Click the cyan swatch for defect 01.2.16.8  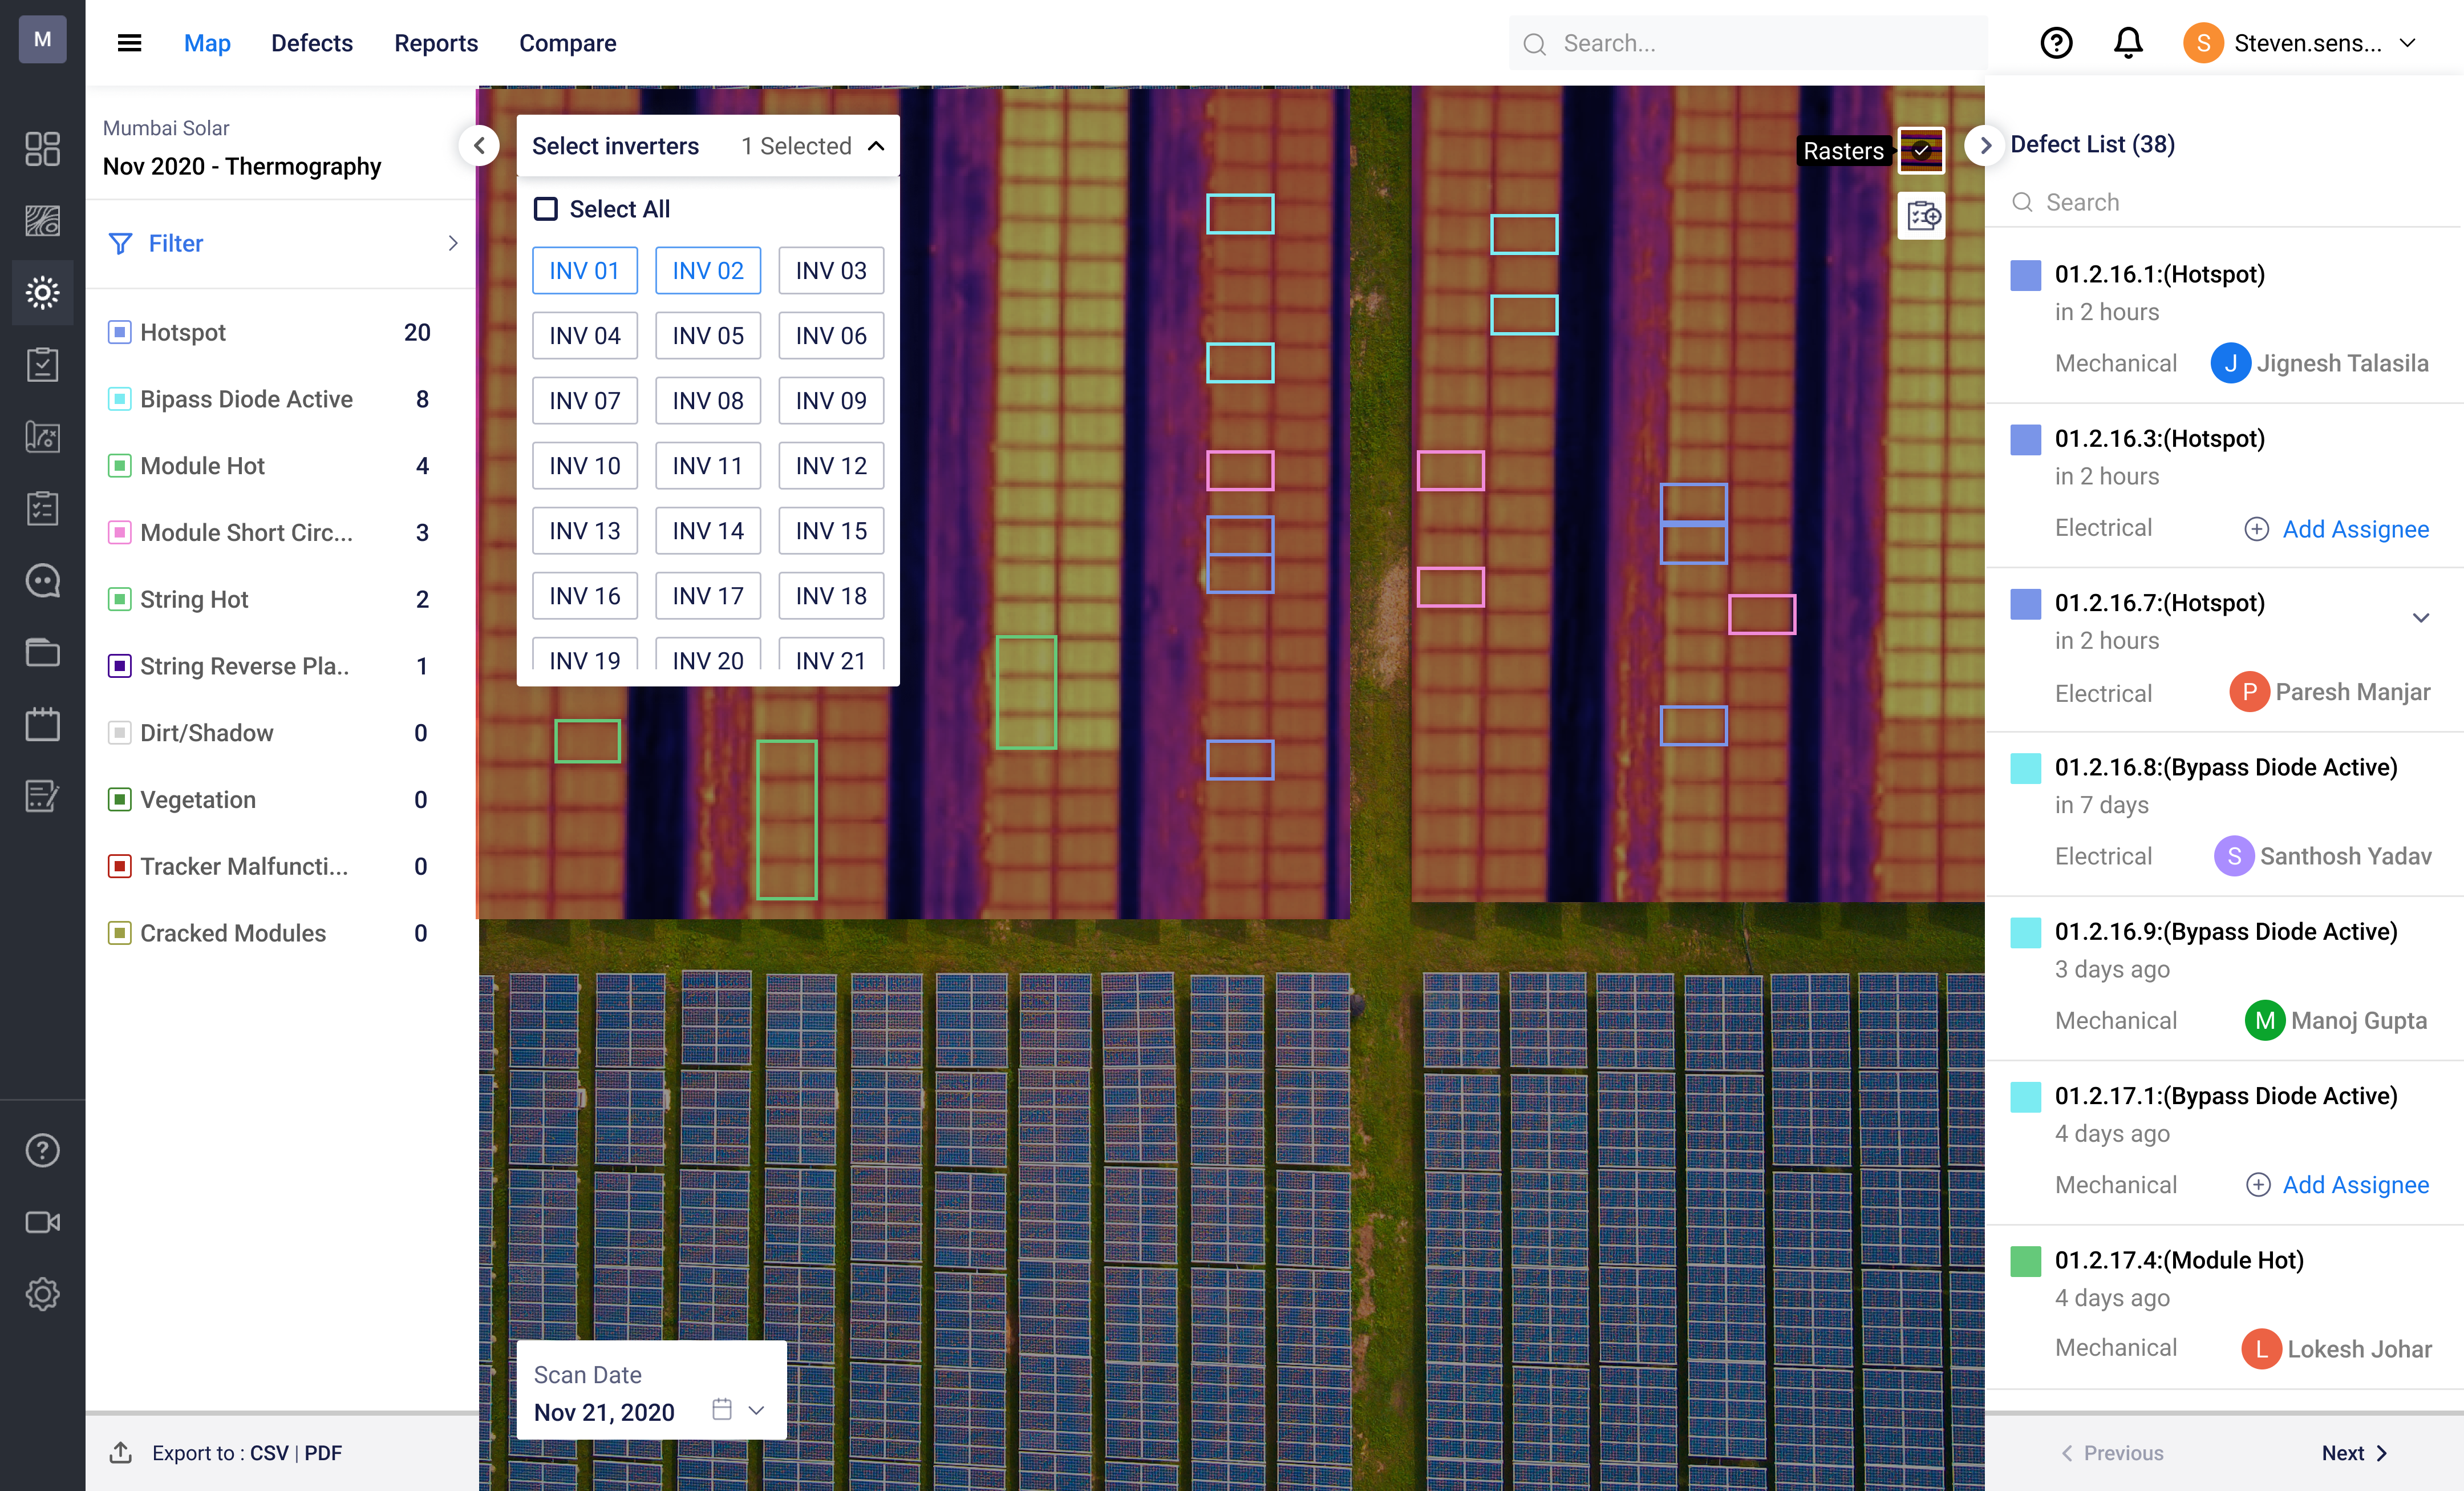(2025, 769)
